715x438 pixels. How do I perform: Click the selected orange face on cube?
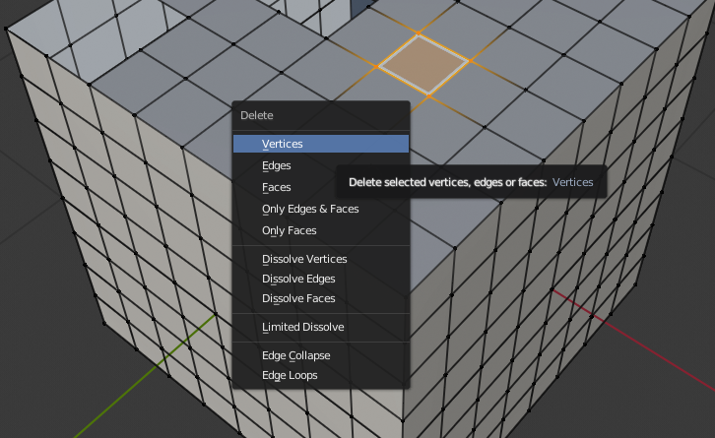click(x=424, y=64)
